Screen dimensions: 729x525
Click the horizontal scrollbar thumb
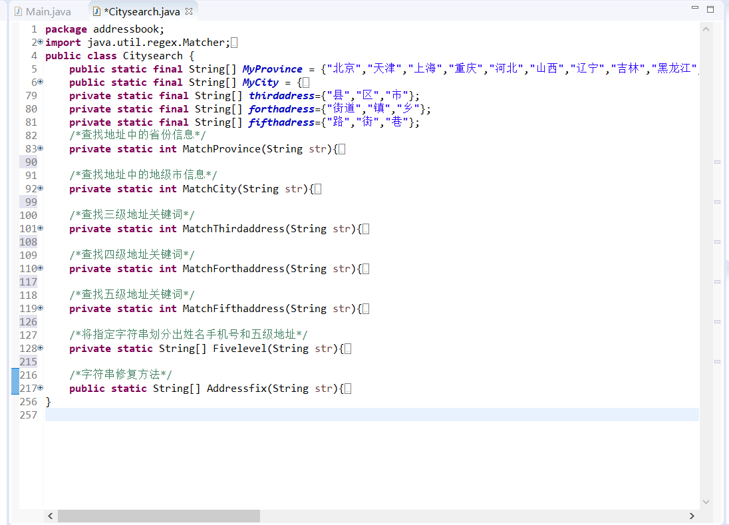(x=158, y=516)
